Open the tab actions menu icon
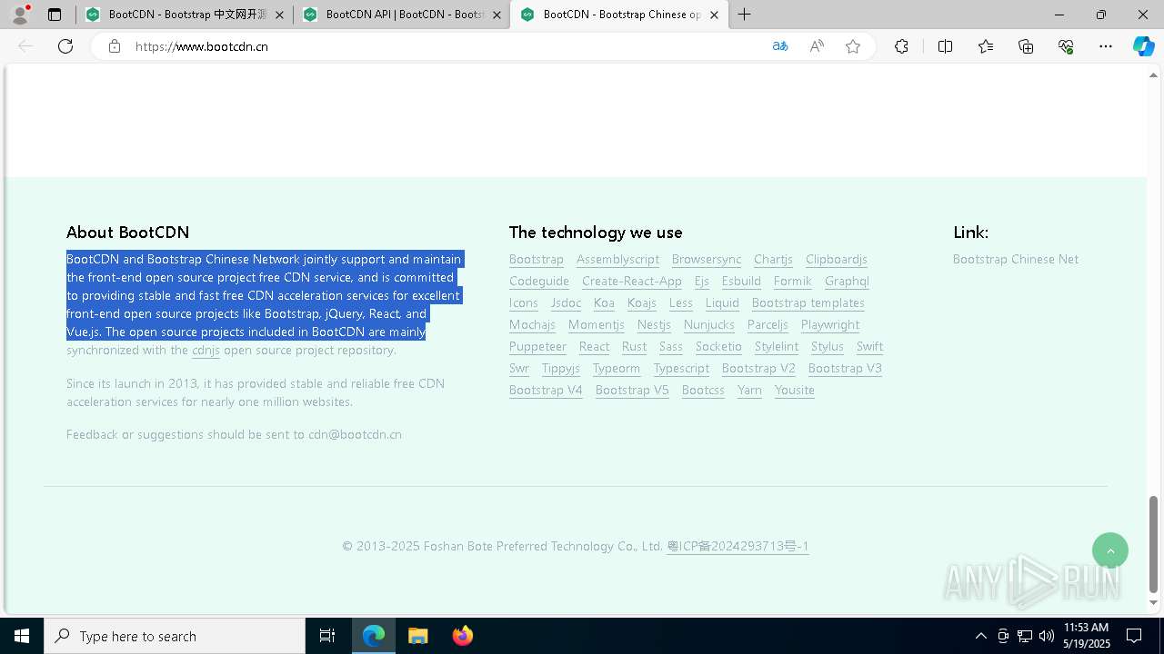This screenshot has height=654, width=1164. coord(55,15)
